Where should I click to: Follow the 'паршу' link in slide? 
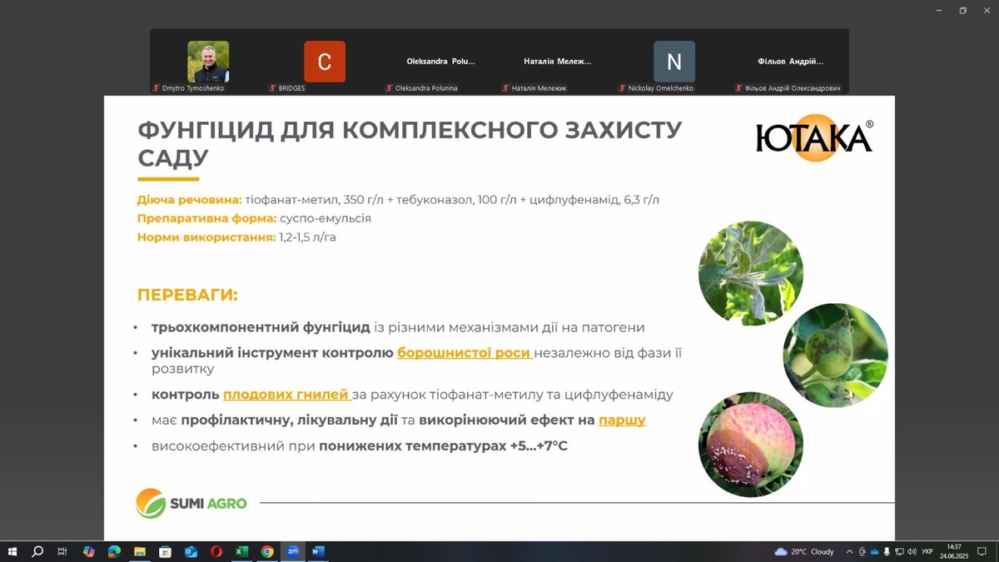(622, 420)
